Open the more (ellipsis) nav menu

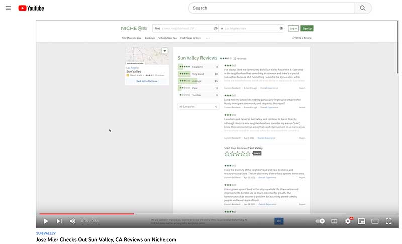point(208,38)
